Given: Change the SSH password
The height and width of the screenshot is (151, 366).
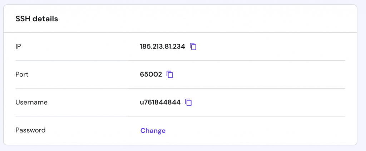Looking at the screenshot, I should [153, 130].
